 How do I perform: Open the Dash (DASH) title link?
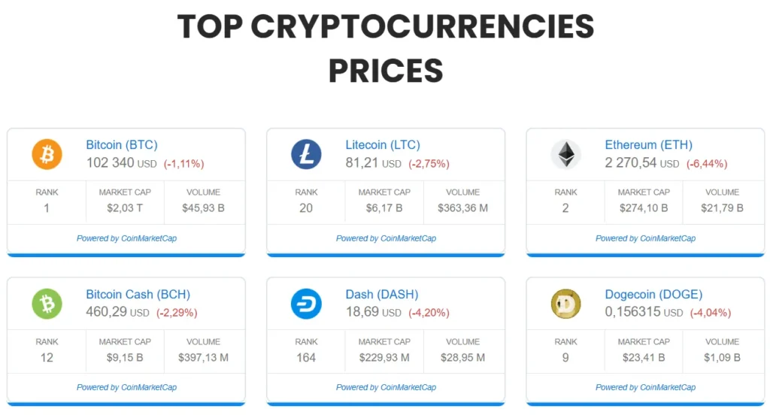(x=382, y=295)
